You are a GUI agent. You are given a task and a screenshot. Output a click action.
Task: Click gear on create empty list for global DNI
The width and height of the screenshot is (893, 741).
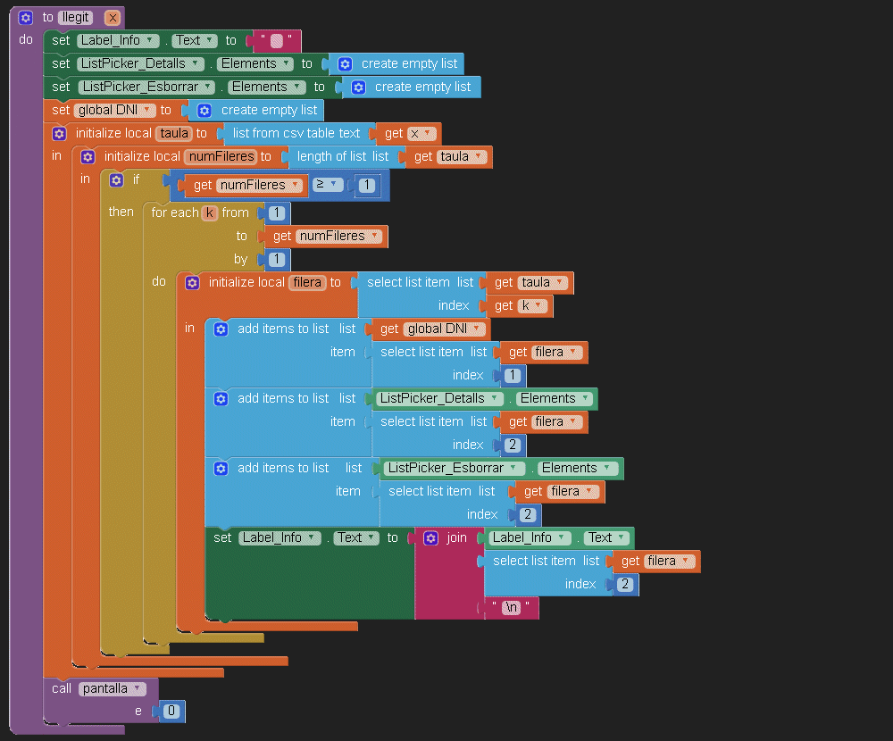pyautogui.click(x=204, y=110)
